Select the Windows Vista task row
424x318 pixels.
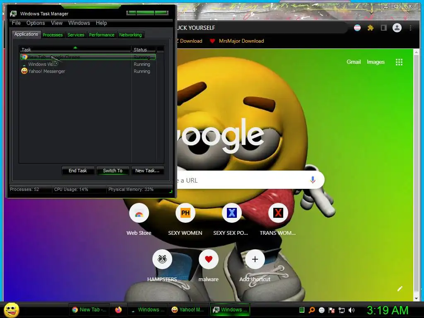pos(88,64)
